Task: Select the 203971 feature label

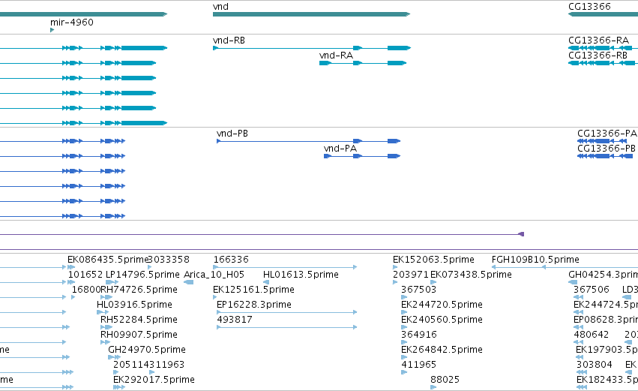Action: click(x=411, y=275)
